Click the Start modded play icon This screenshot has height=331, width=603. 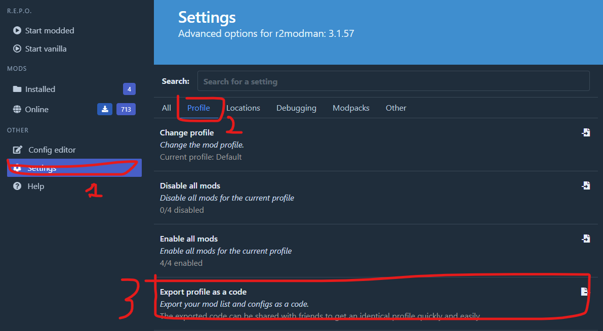click(18, 31)
